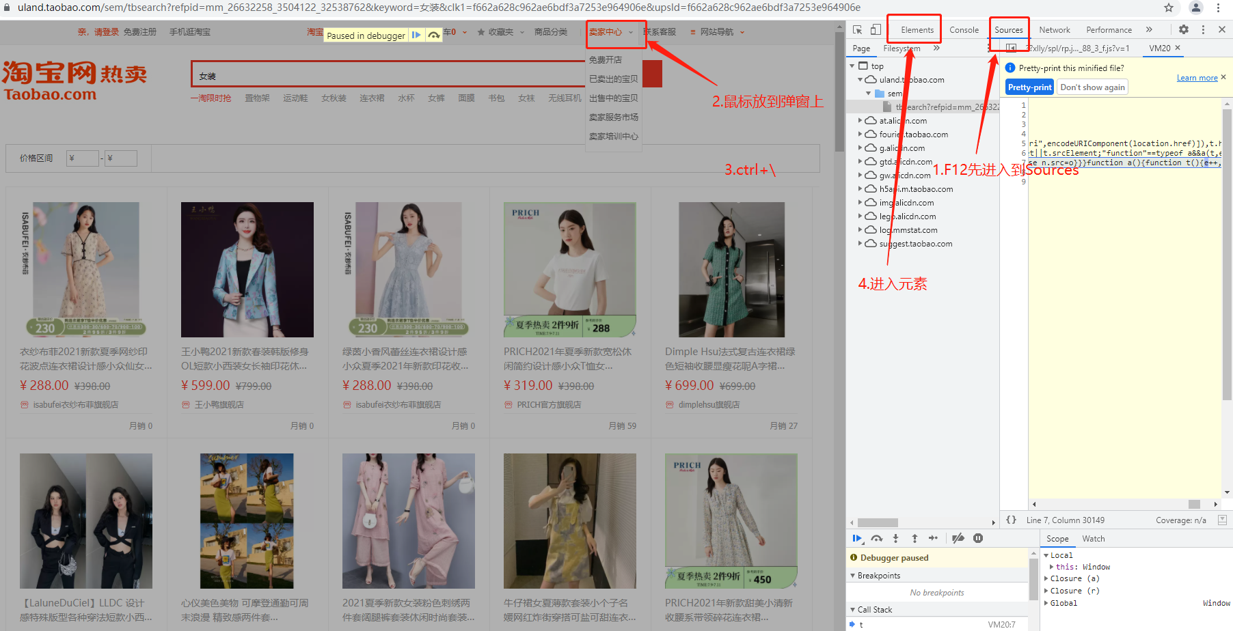Click the Pretty-print button
Image resolution: width=1233 pixels, height=631 pixels.
(x=1029, y=87)
